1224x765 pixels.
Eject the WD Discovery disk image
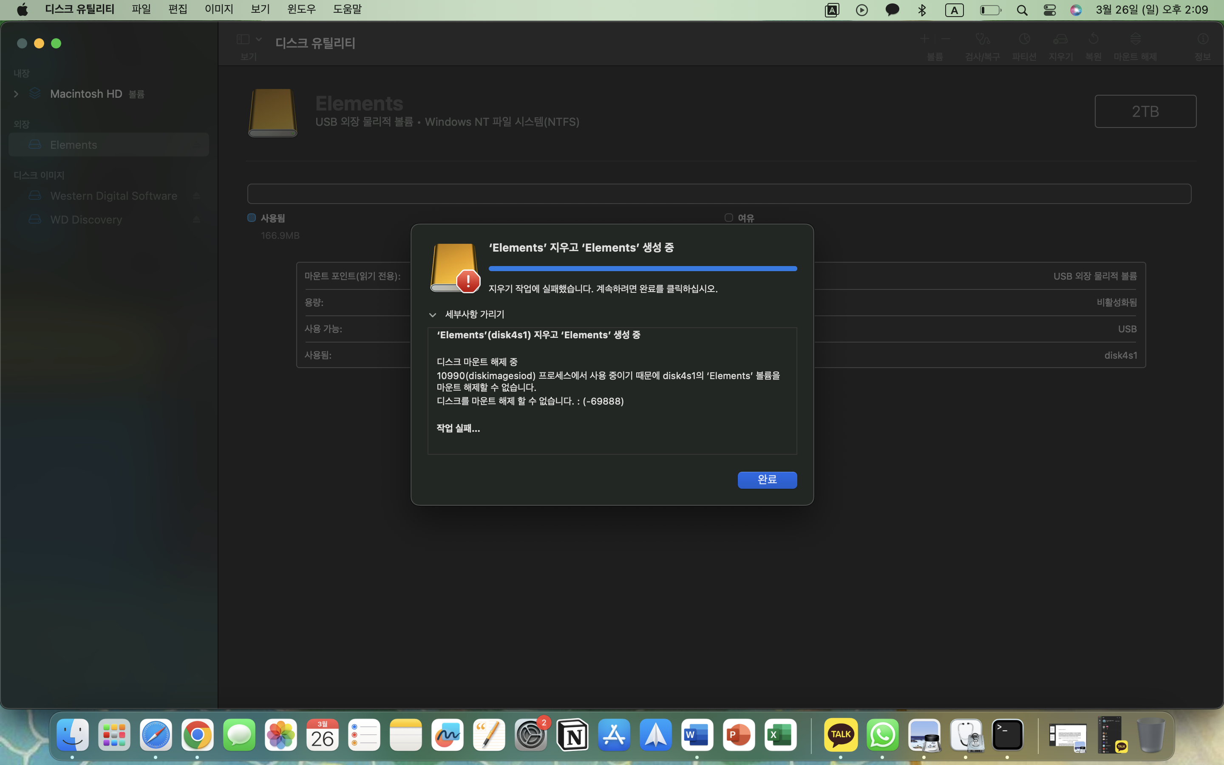pos(197,220)
